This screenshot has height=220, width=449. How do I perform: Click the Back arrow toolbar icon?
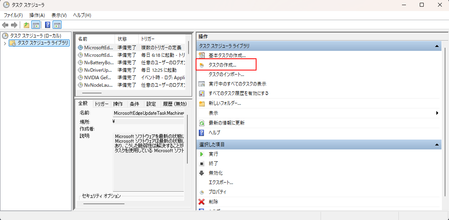(5, 25)
